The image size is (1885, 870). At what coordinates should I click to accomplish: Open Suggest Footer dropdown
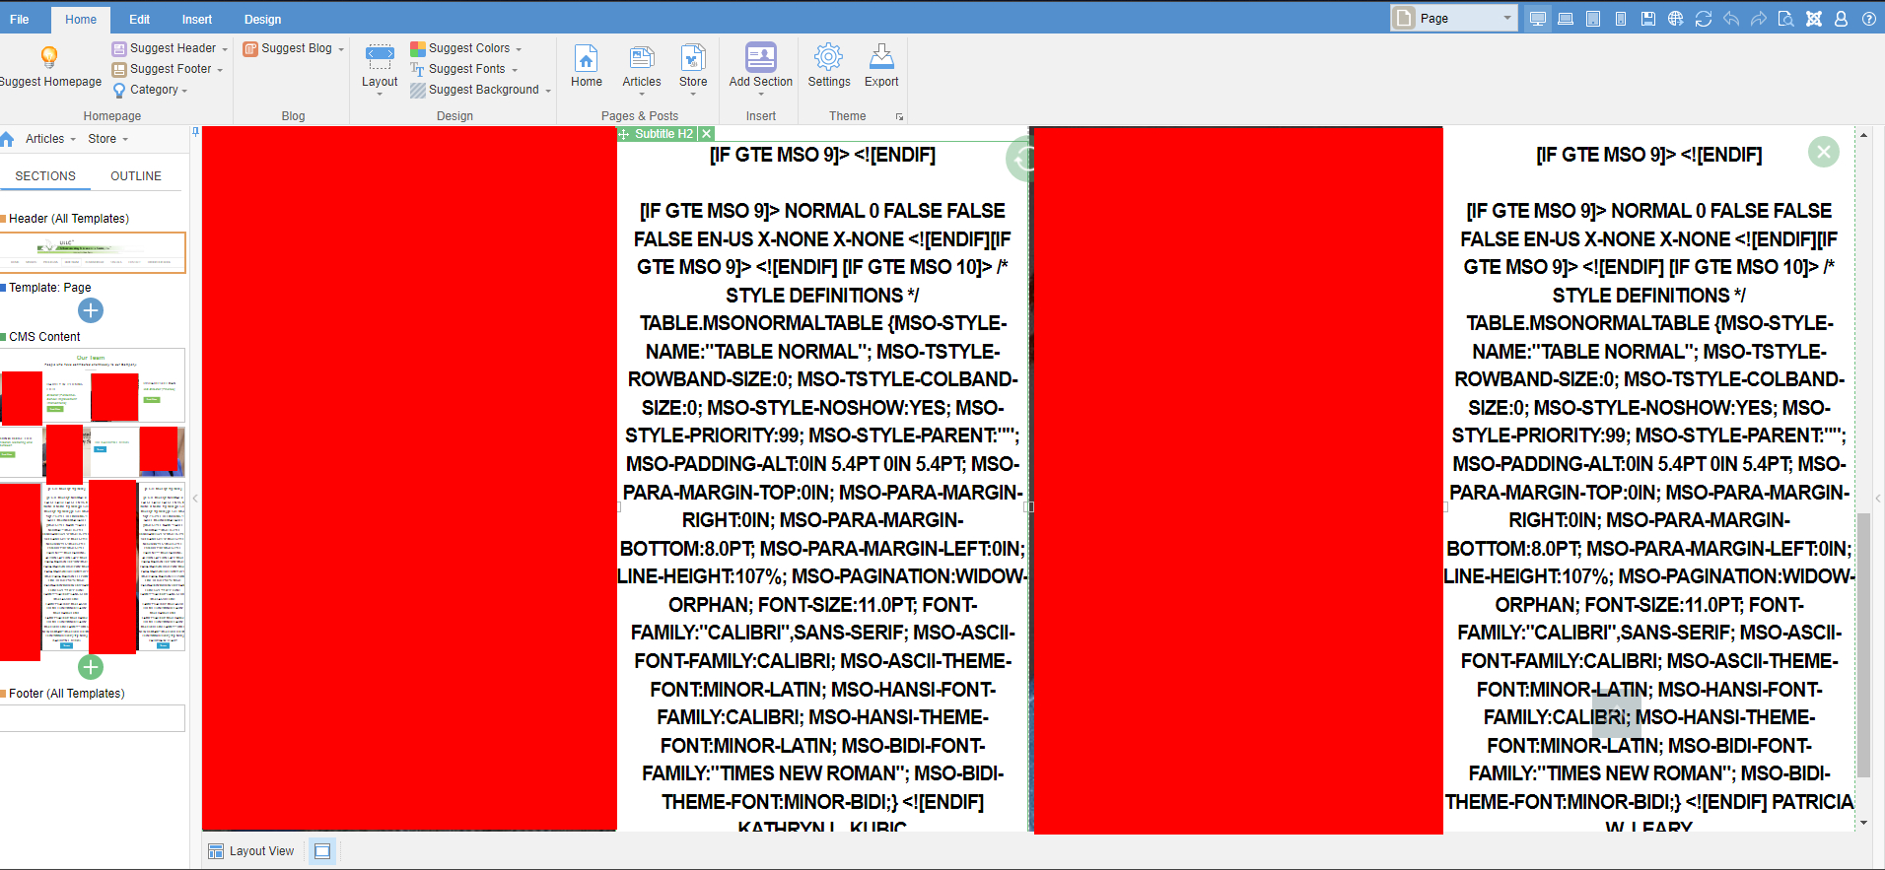220,70
